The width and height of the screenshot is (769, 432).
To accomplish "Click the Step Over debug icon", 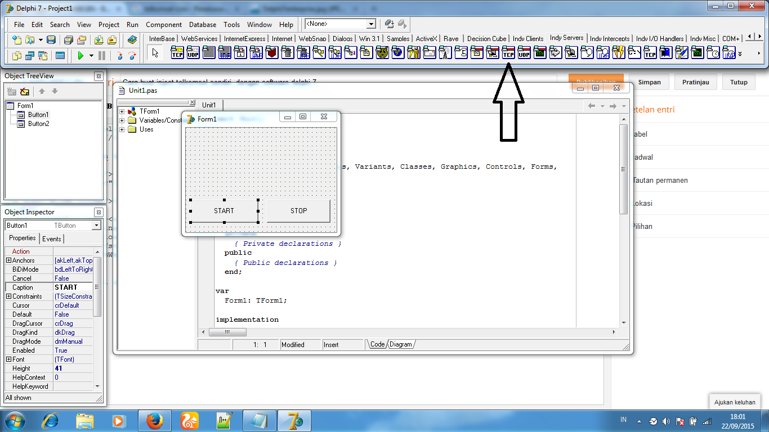I will point(132,56).
